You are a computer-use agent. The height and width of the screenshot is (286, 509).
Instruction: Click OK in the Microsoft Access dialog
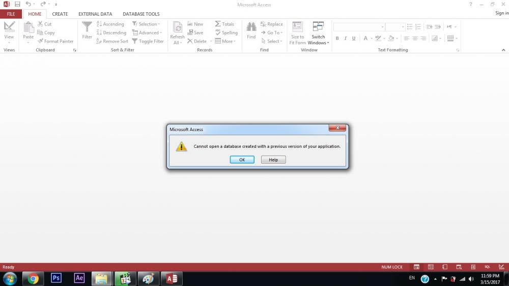242,160
